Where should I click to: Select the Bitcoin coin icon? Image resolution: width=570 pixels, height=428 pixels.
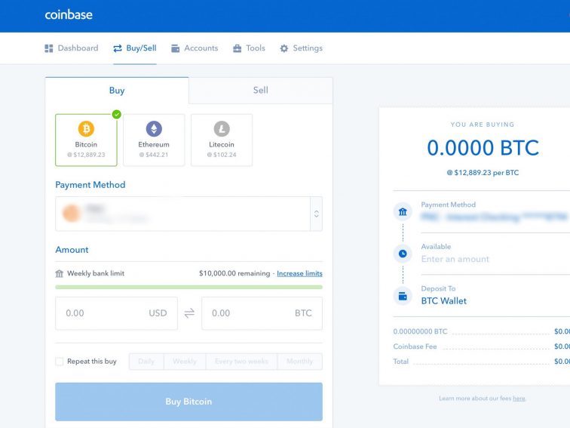(86, 128)
